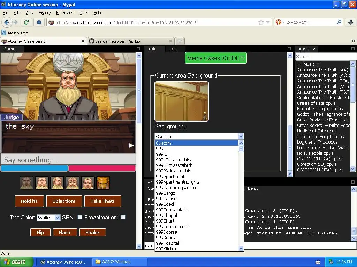Select the gavel emote thumbnail
The height and width of the screenshot is (267, 357).
[103, 183]
